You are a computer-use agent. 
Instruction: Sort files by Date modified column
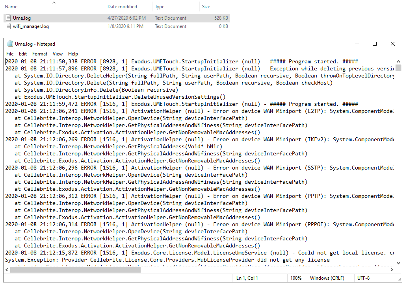tap(122, 7)
